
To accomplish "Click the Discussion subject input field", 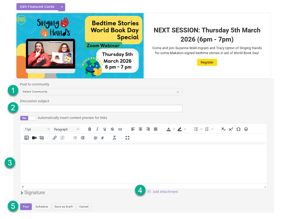I will pos(101,108).
